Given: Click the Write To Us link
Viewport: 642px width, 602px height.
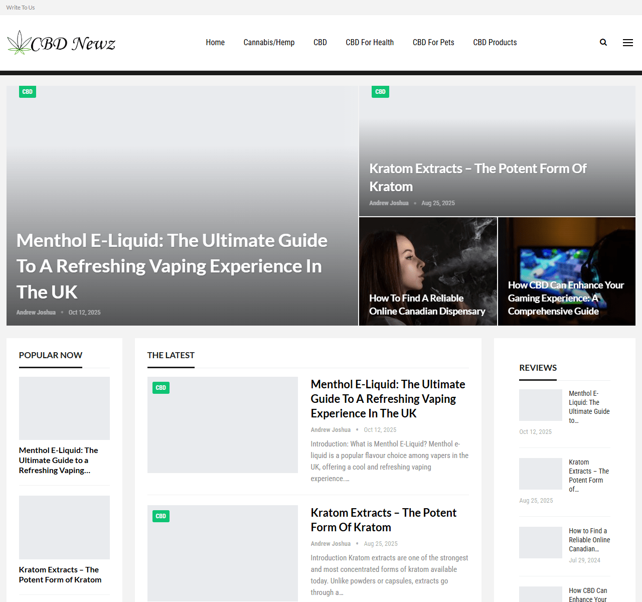Looking at the screenshot, I should 21,8.
